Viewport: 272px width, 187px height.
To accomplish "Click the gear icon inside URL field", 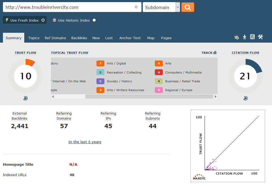I will pyautogui.click(x=136, y=7).
